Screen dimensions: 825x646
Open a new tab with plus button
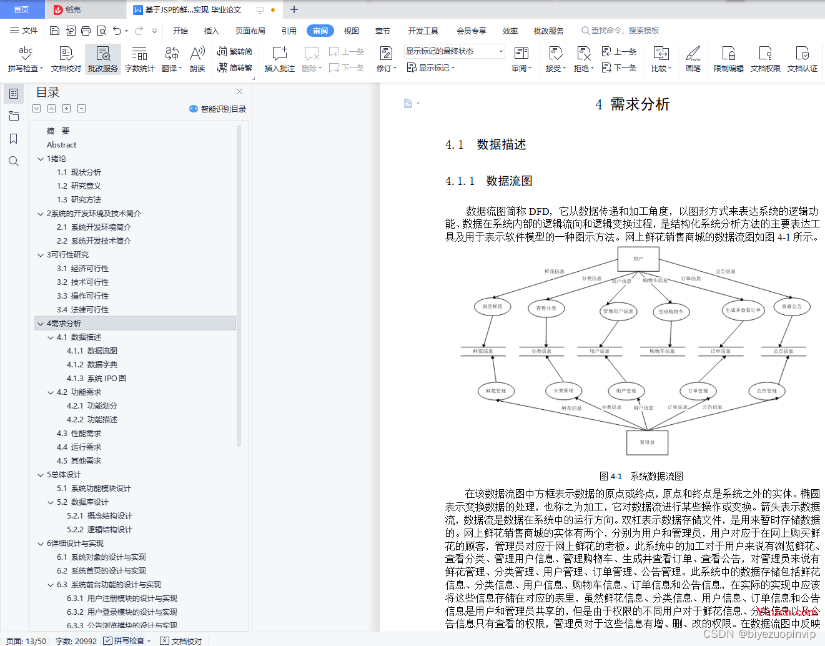tap(294, 9)
